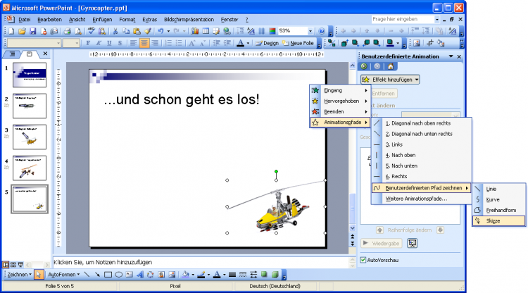Image resolution: width=528 pixels, height=293 pixels.
Task: Select the Rectangle drawing tool
Action: [x=108, y=275]
